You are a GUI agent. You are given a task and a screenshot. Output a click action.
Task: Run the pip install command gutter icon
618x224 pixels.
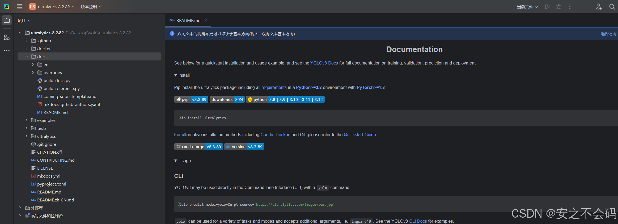179,118
